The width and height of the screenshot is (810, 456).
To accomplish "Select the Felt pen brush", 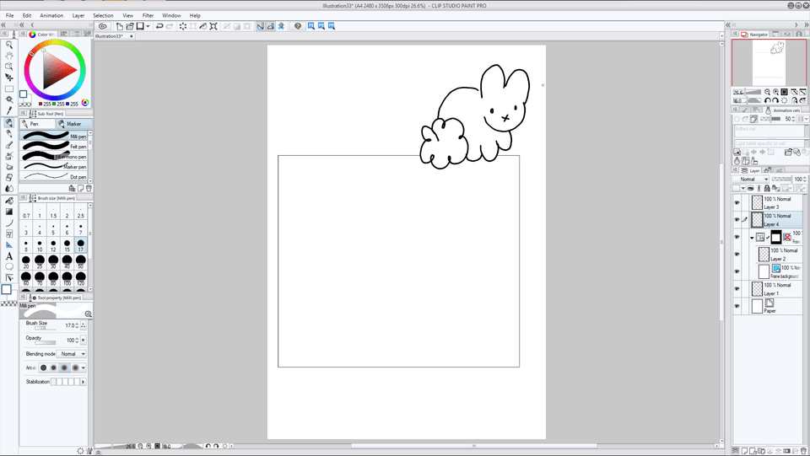I will point(57,146).
